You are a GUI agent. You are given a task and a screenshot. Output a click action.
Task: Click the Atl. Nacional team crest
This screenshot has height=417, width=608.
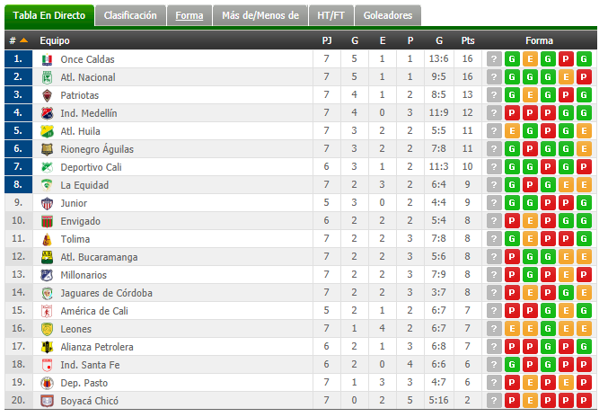[x=47, y=77]
